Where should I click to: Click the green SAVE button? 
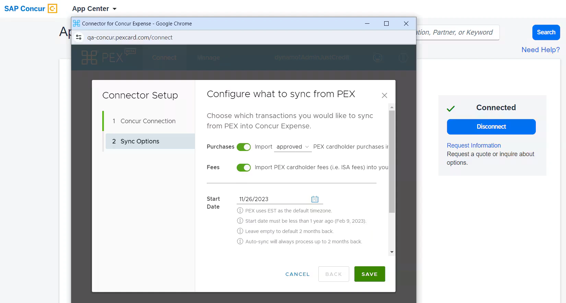click(x=370, y=274)
